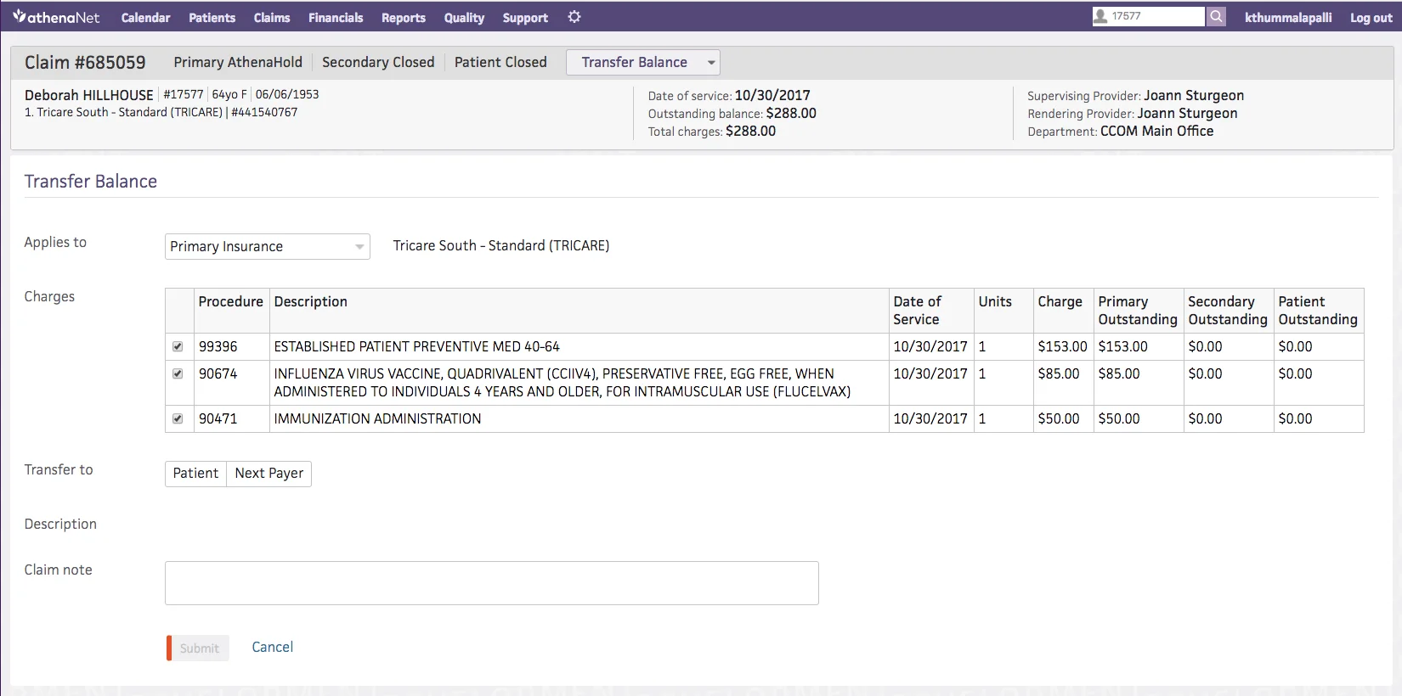1402x696 pixels.
Task: Click the $153.00 charge for 99396
Action: point(1062,346)
